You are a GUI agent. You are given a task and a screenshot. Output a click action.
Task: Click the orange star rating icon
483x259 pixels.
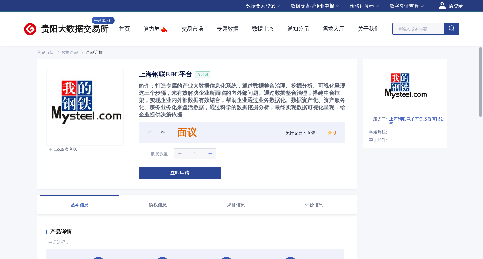330,133
